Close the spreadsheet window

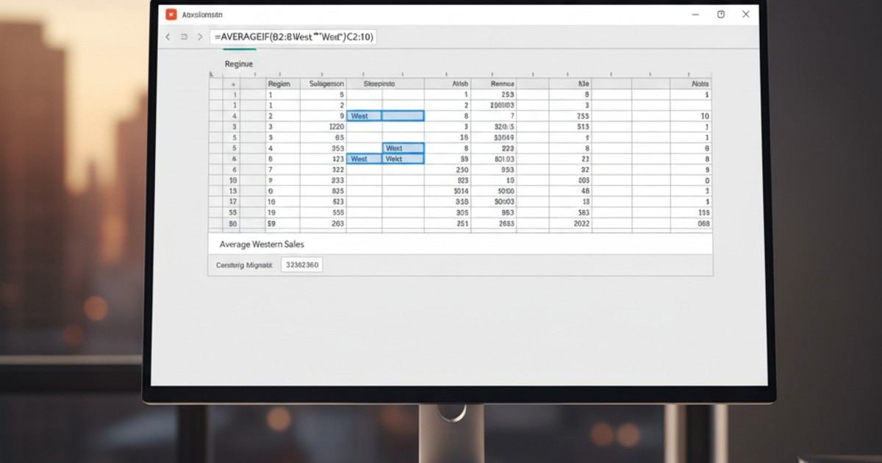[746, 14]
